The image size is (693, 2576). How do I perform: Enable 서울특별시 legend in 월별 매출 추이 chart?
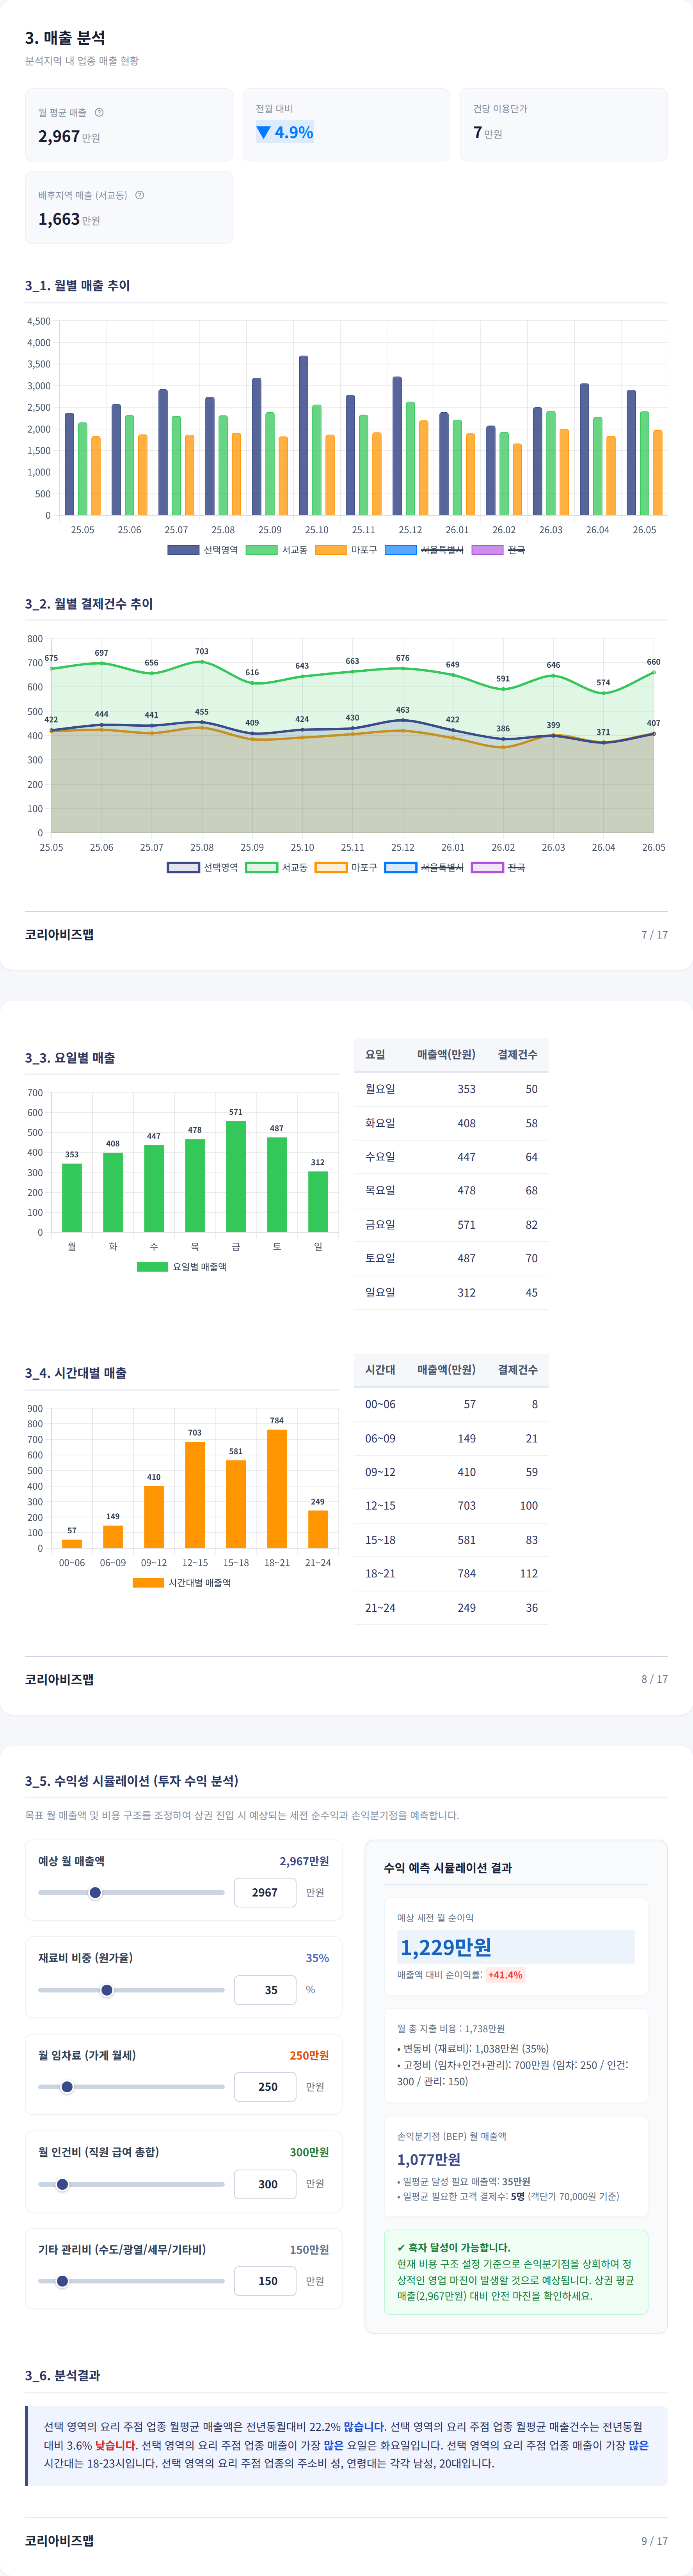424,550
